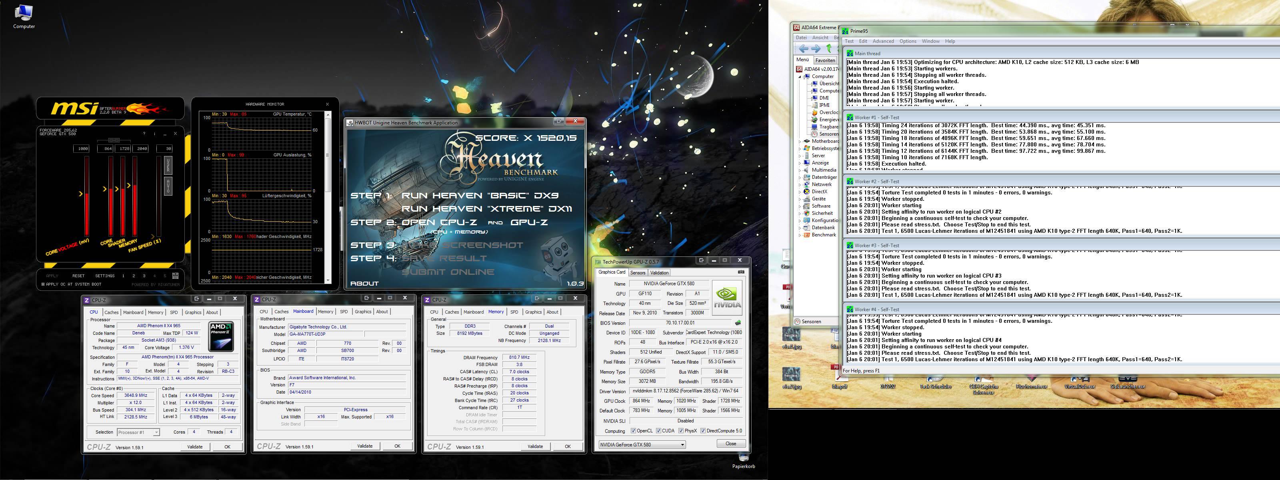Click the AIDA64 green up arrow icon

click(x=829, y=49)
